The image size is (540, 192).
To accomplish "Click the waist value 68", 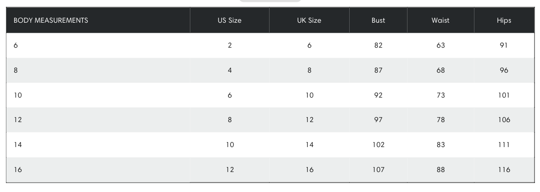I will 440,70.
